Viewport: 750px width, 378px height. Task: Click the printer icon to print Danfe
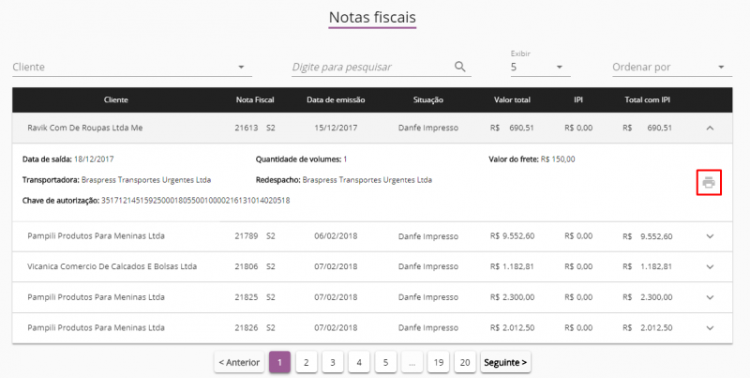[709, 182]
